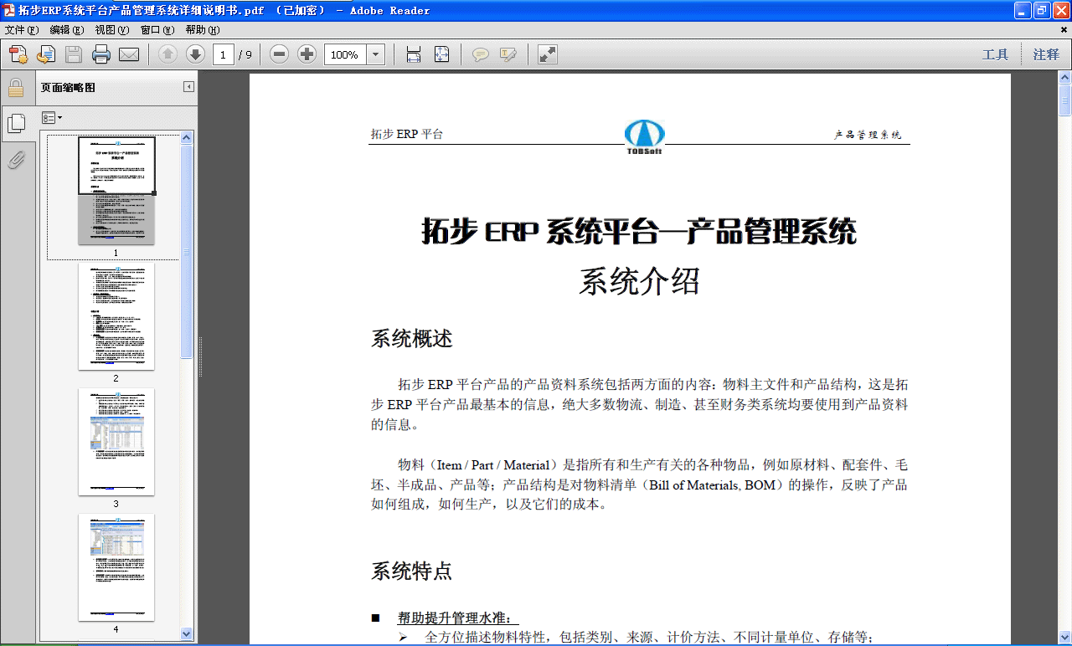Collapse the 页面缩略图 navigation panel
This screenshot has width=1072, height=646.
[x=189, y=86]
